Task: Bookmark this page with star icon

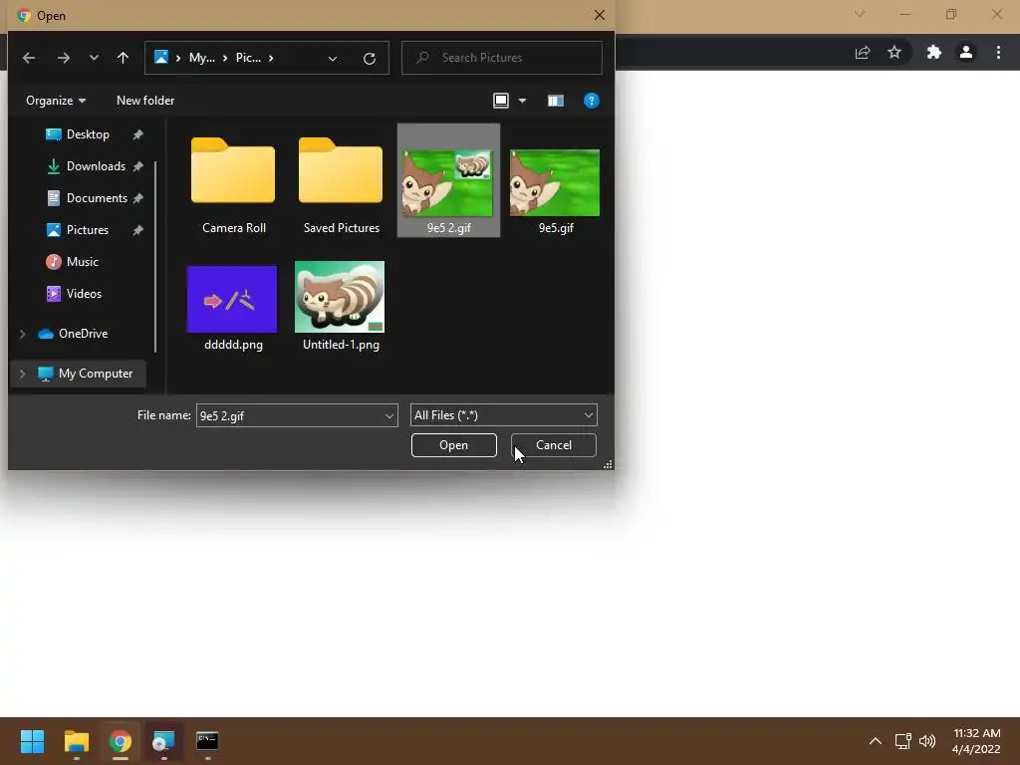Action: (894, 52)
